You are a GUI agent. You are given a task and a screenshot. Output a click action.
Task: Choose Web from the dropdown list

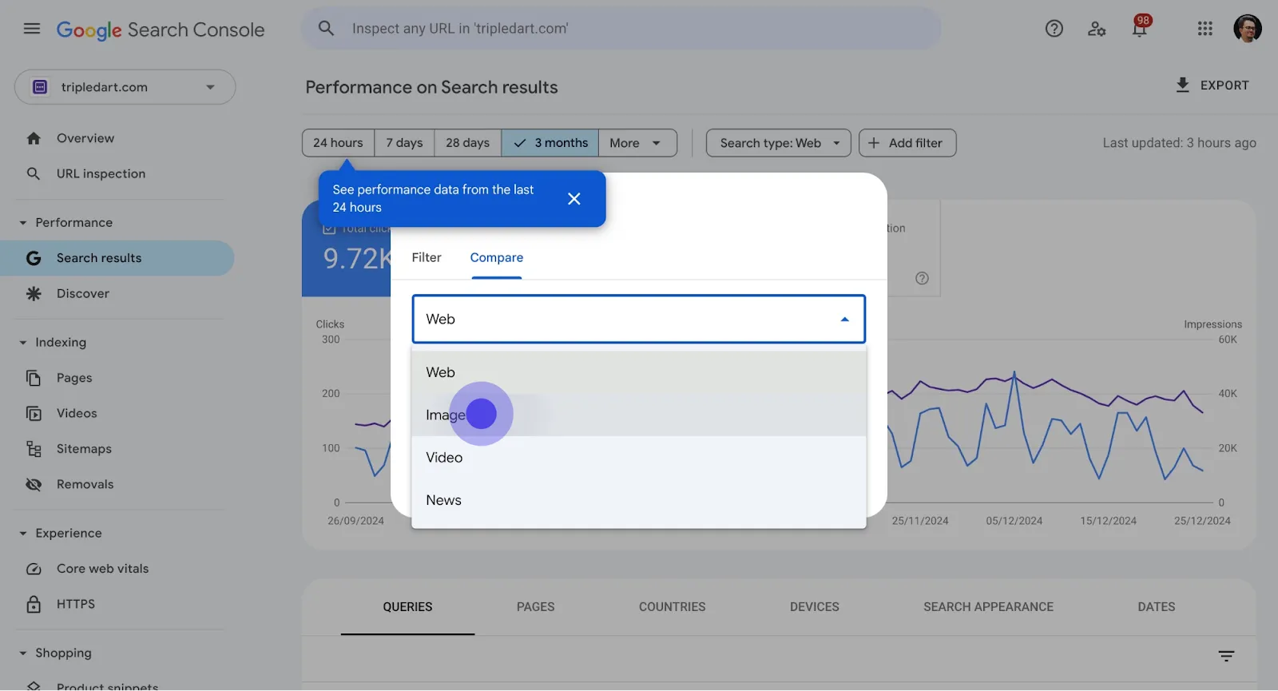pos(639,372)
